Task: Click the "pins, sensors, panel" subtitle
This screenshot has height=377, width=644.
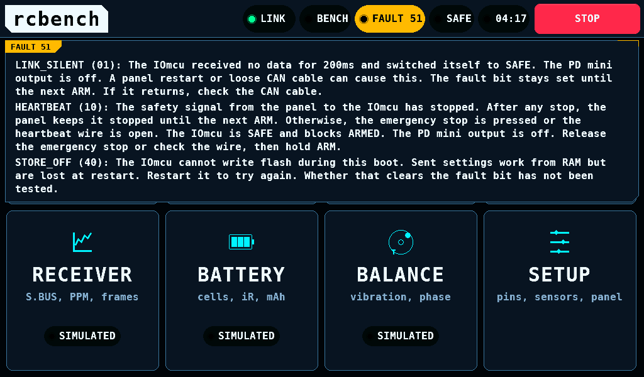Action: coord(559,297)
